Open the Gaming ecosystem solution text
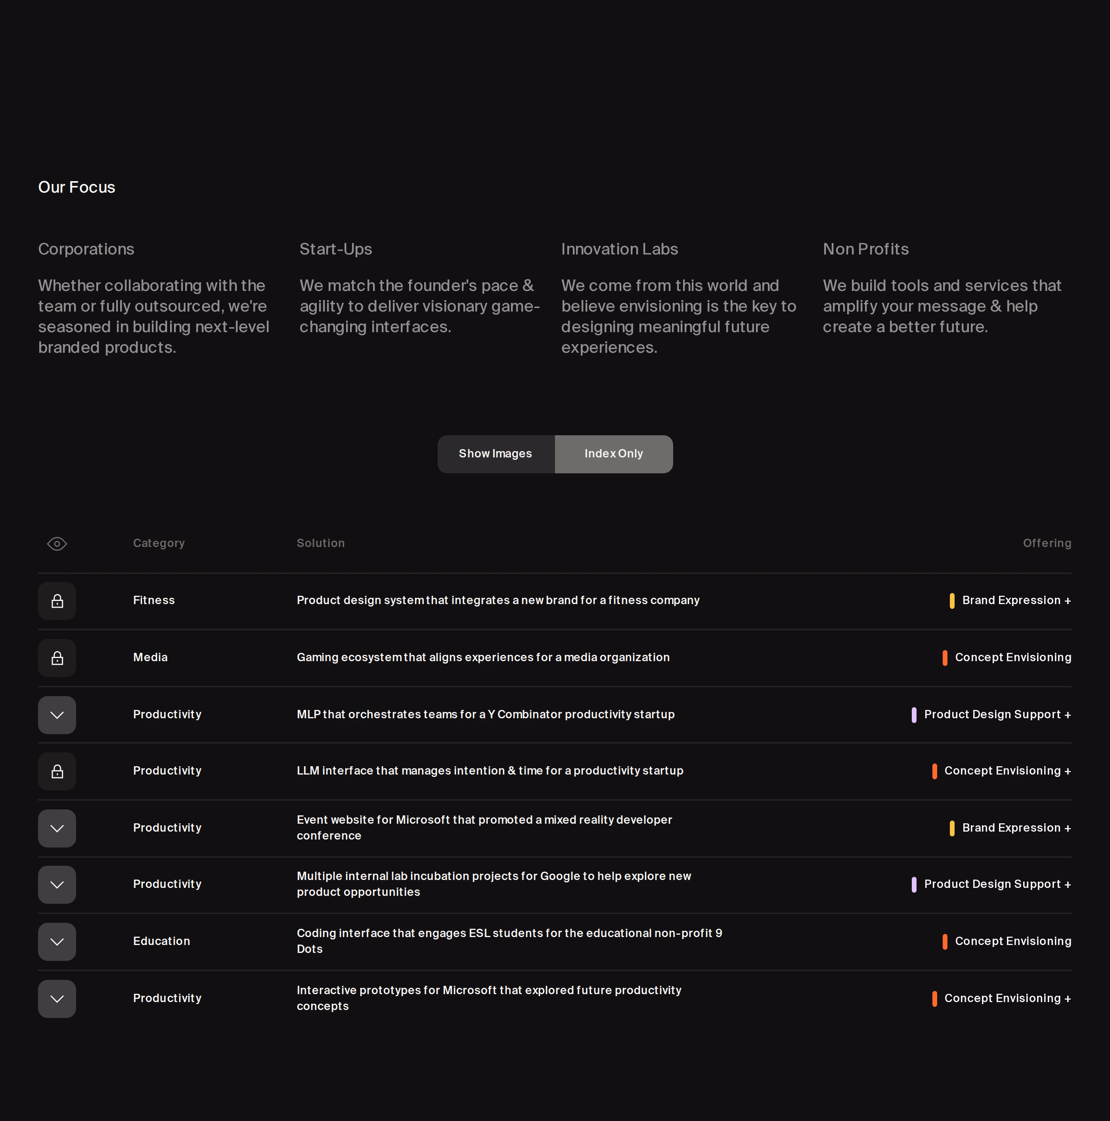Viewport: 1110px width, 1121px height. (x=483, y=657)
